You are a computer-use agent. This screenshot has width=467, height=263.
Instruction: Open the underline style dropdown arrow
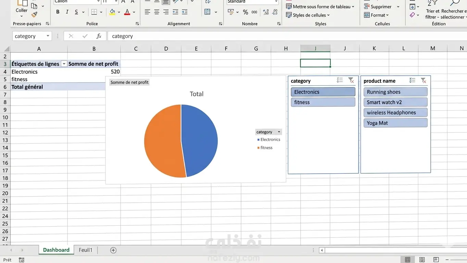(x=83, y=12)
